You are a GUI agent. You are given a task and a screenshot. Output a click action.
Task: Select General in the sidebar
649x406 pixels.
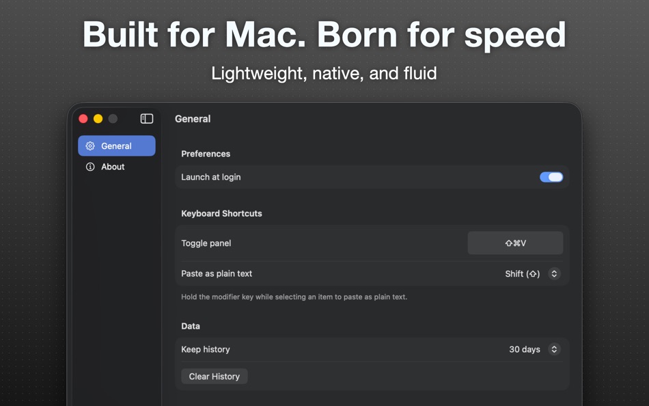(116, 146)
